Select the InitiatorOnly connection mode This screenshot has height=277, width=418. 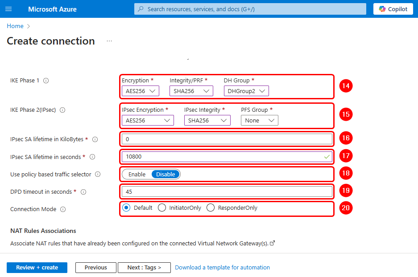(162, 208)
